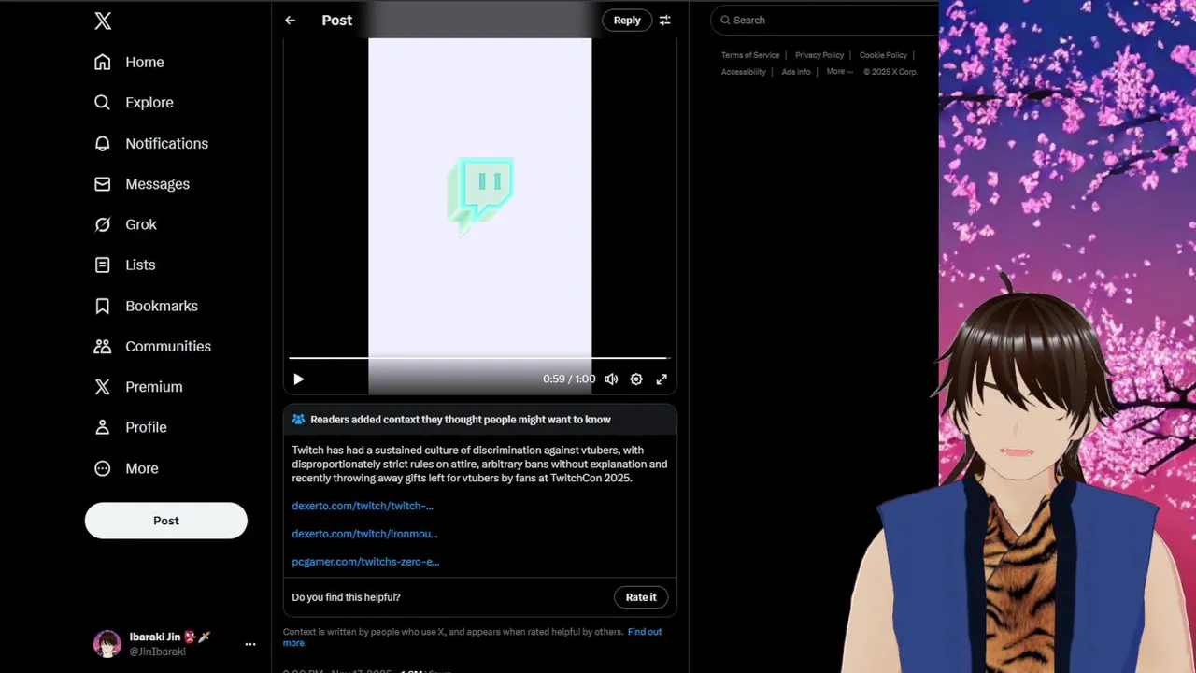Click 'Do you find this helpful?' text

[x=346, y=597]
